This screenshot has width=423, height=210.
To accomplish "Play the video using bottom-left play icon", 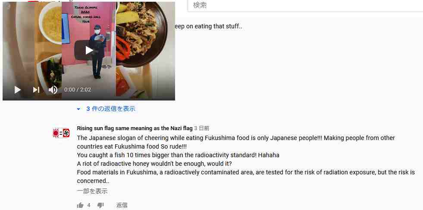I will [18, 90].
